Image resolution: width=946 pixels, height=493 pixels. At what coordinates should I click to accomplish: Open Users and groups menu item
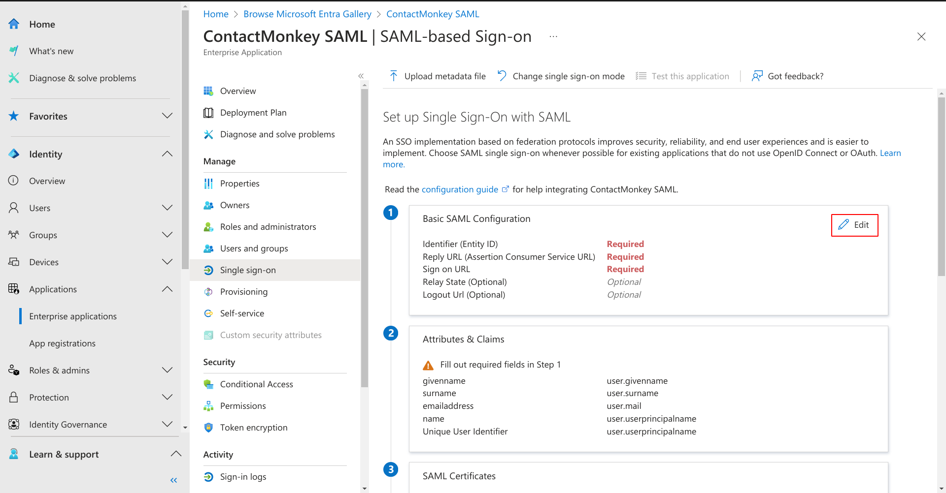(254, 248)
